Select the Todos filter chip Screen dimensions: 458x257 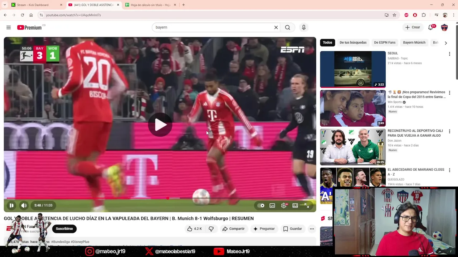pos(327,42)
